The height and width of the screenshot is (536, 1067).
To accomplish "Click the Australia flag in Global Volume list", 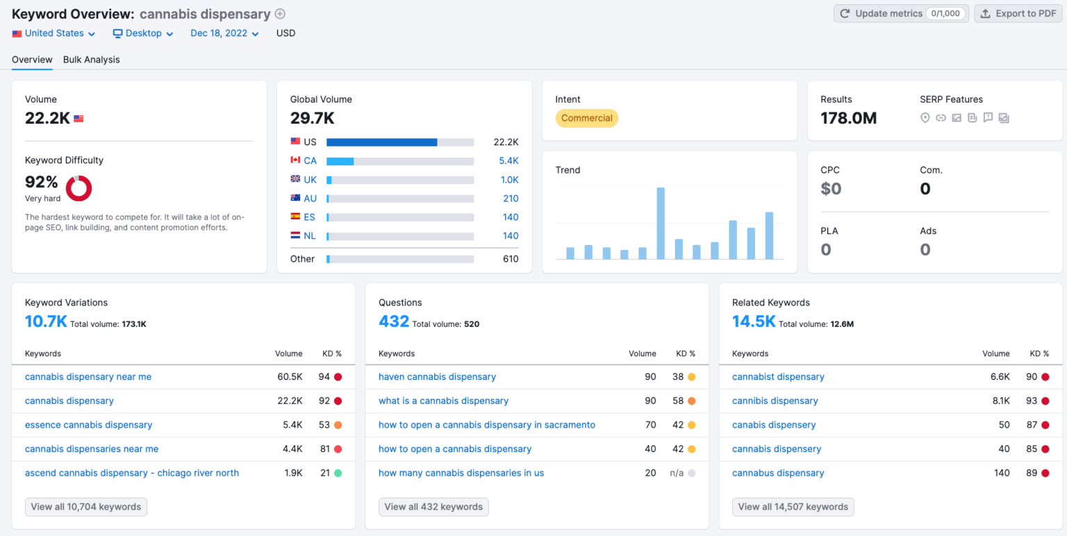I will coord(295,198).
